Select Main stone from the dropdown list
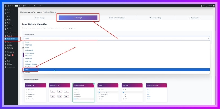 [x=117, y=56]
